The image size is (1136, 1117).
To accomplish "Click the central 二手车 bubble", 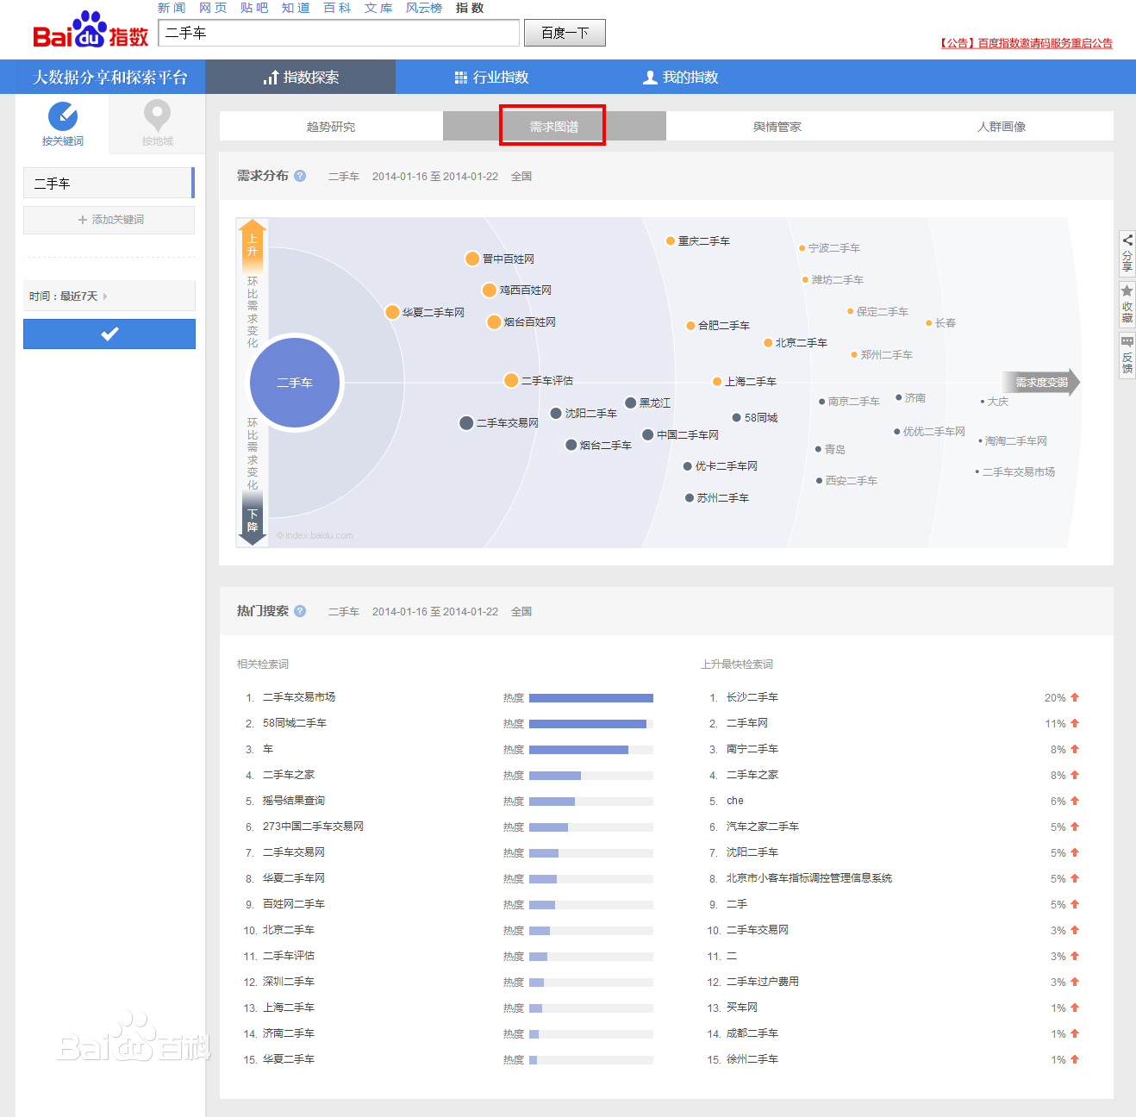I will tap(295, 383).
